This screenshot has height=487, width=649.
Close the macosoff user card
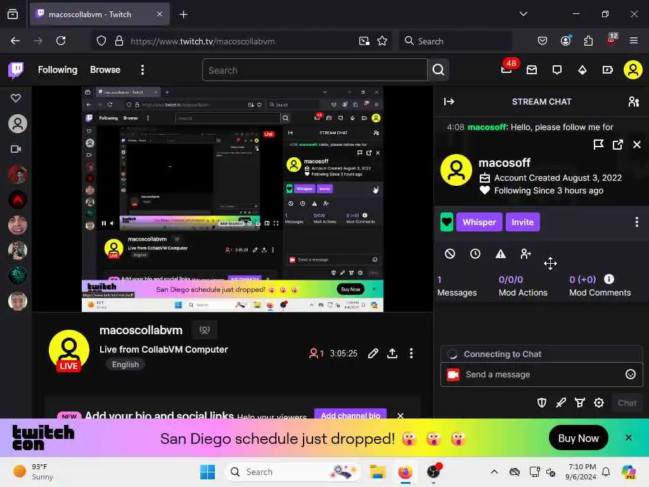click(x=636, y=145)
